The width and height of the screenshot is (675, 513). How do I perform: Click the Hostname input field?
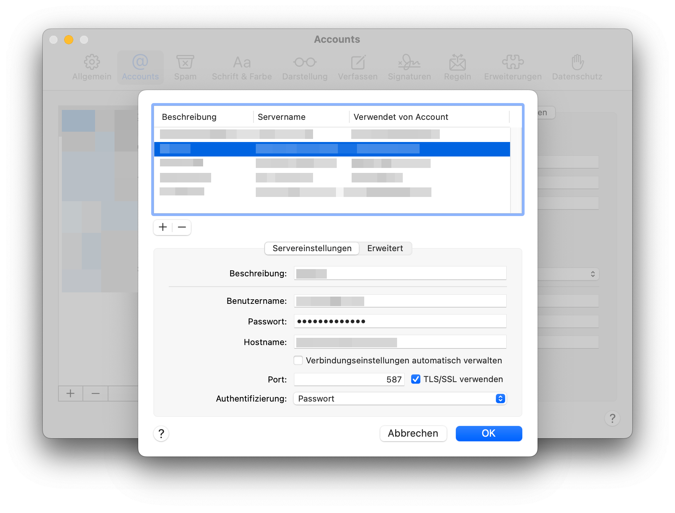[400, 342]
